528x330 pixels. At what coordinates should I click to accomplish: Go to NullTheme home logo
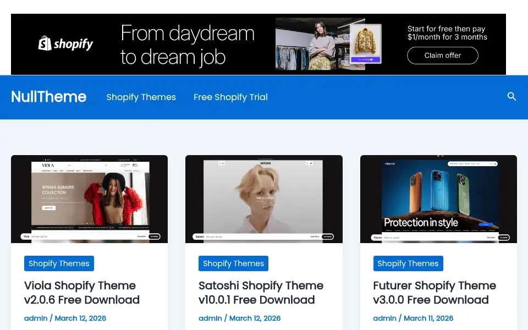(x=49, y=97)
